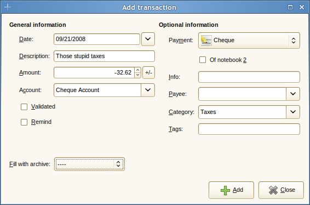Check the Of notebook 2 option
The height and width of the screenshot is (205, 310).
[x=203, y=60]
